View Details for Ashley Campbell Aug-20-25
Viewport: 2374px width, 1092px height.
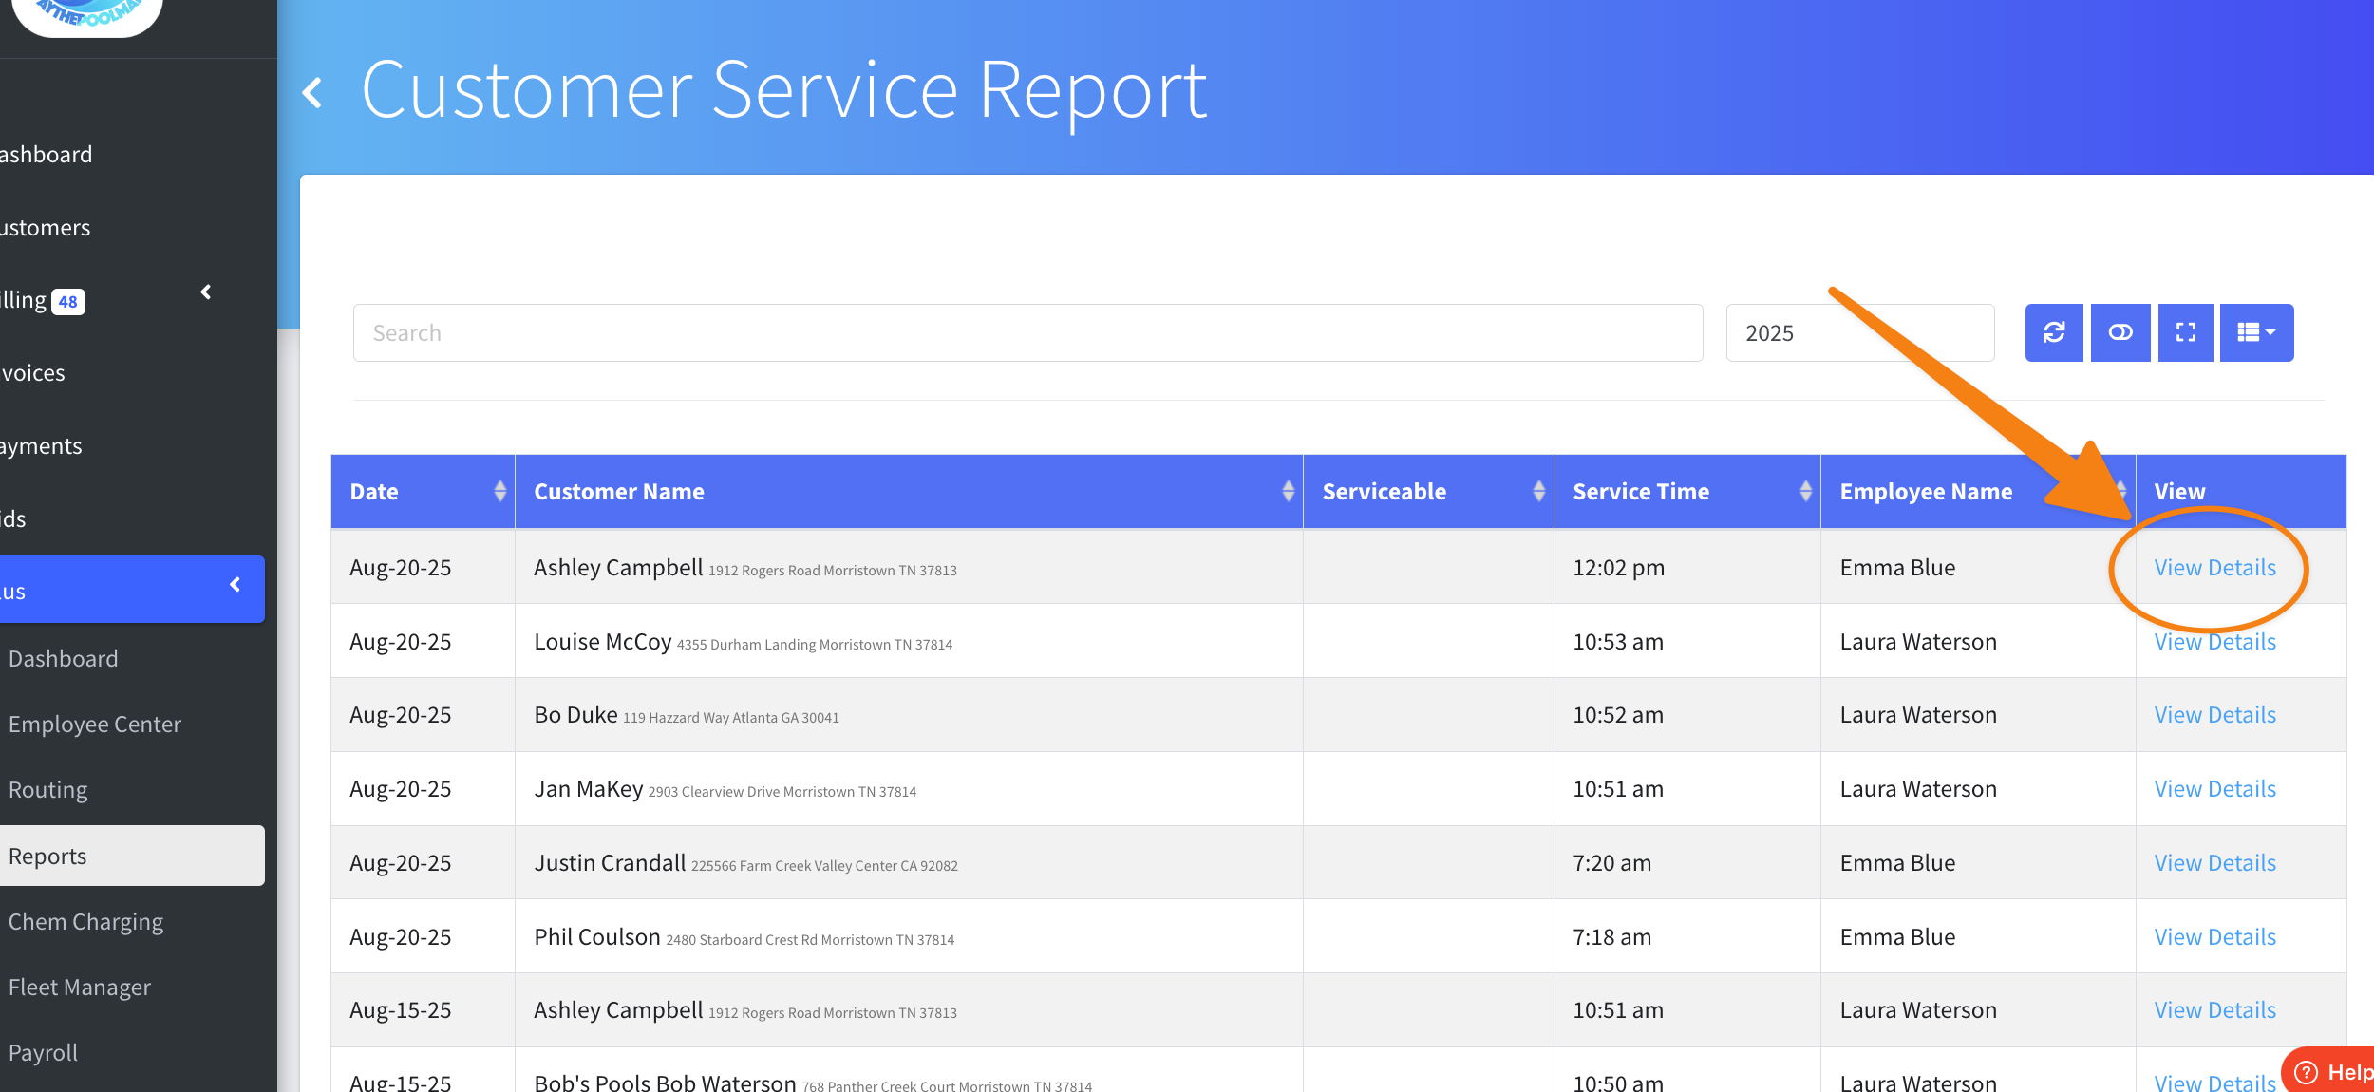[2214, 568]
